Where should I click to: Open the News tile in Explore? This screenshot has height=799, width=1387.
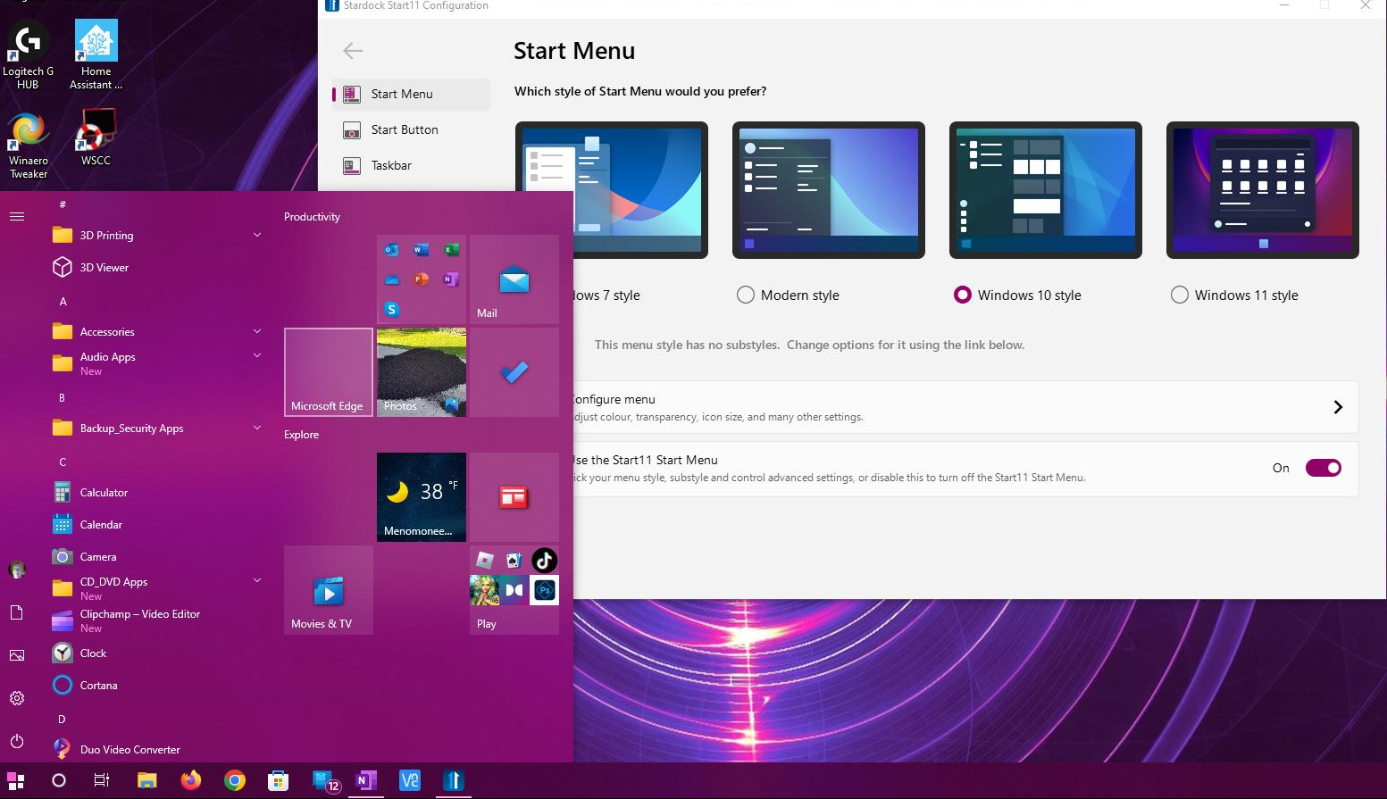pyautogui.click(x=514, y=497)
